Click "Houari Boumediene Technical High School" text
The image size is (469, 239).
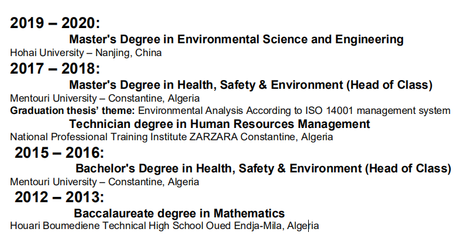107,226
